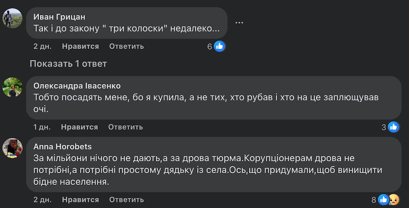This screenshot has width=409, height=208.
Task: Click like reaction icon on Олександра Івасенко's comment
Action: [x=394, y=127]
